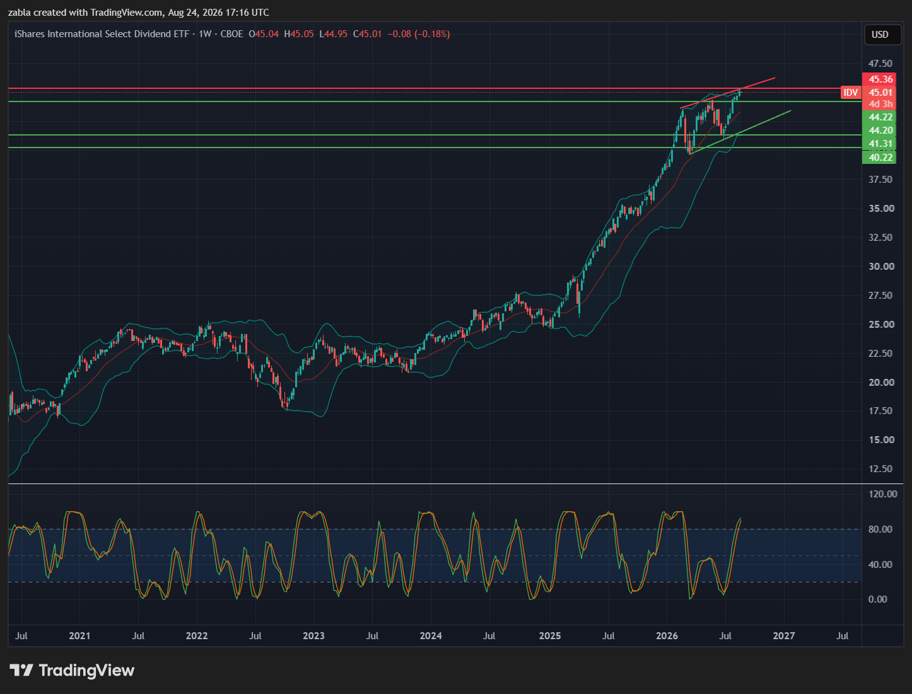
Task: Click the 2023 label on the time axis
Action: [313, 636]
